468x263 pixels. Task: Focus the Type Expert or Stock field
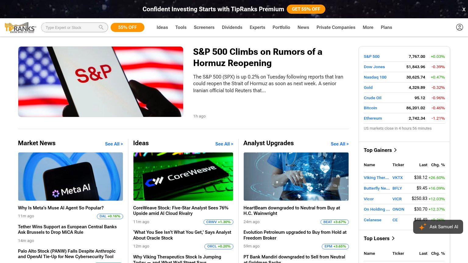click(x=75, y=27)
